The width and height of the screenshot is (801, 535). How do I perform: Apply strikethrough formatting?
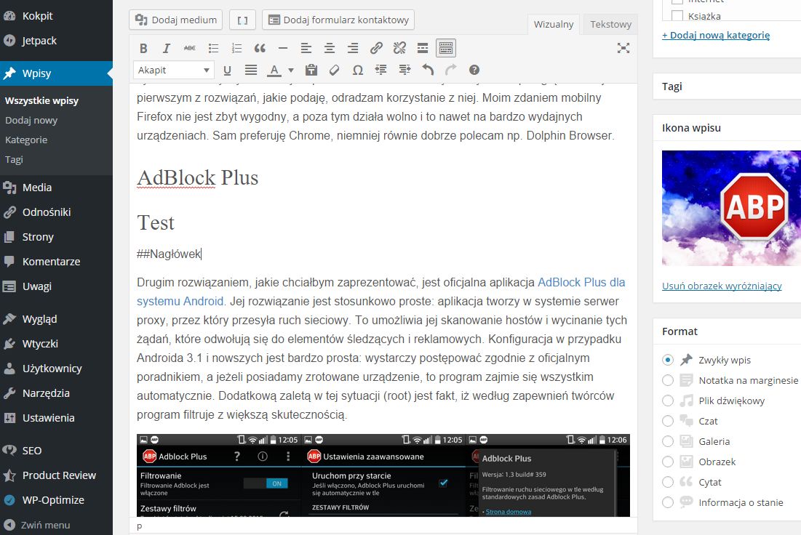(190, 49)
